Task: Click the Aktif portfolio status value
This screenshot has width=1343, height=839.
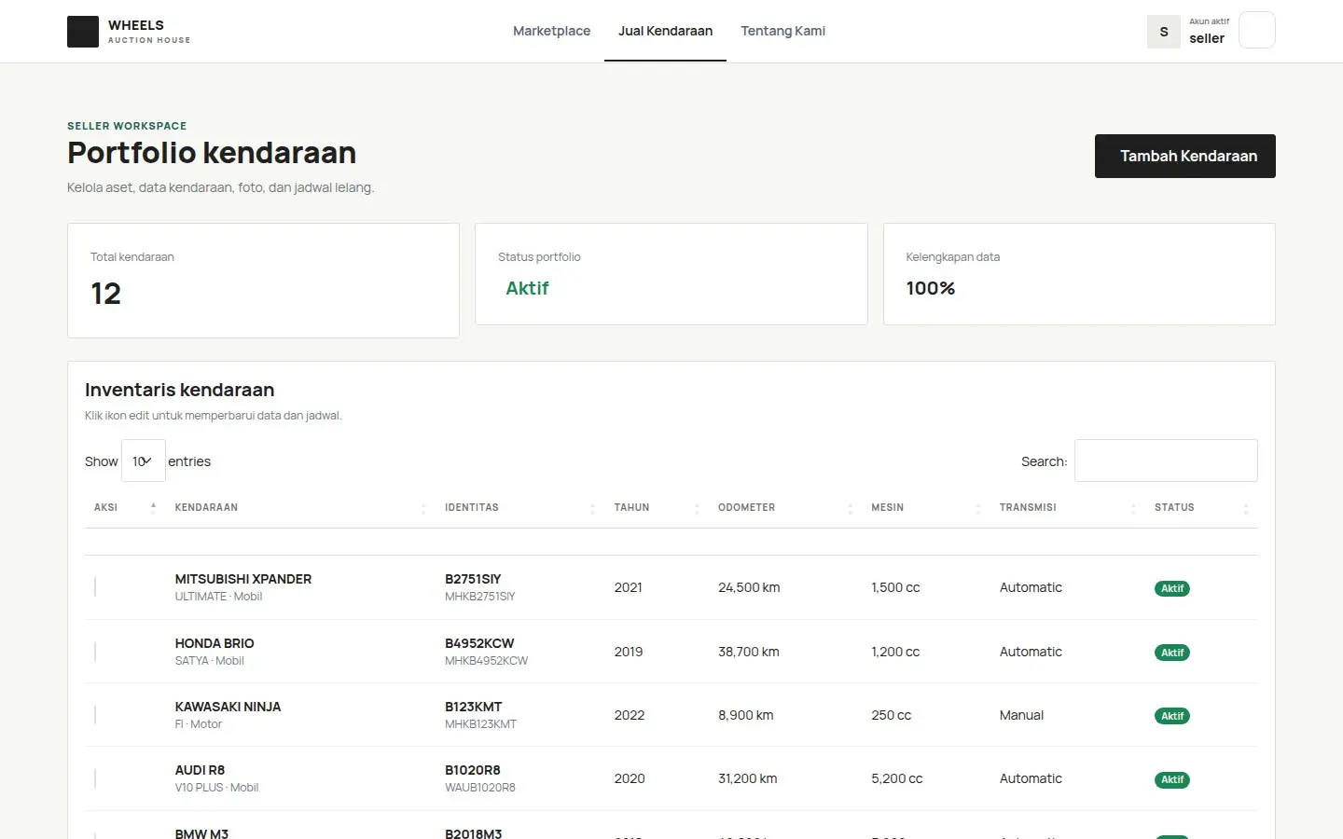Action: click(x=527, y=288)
